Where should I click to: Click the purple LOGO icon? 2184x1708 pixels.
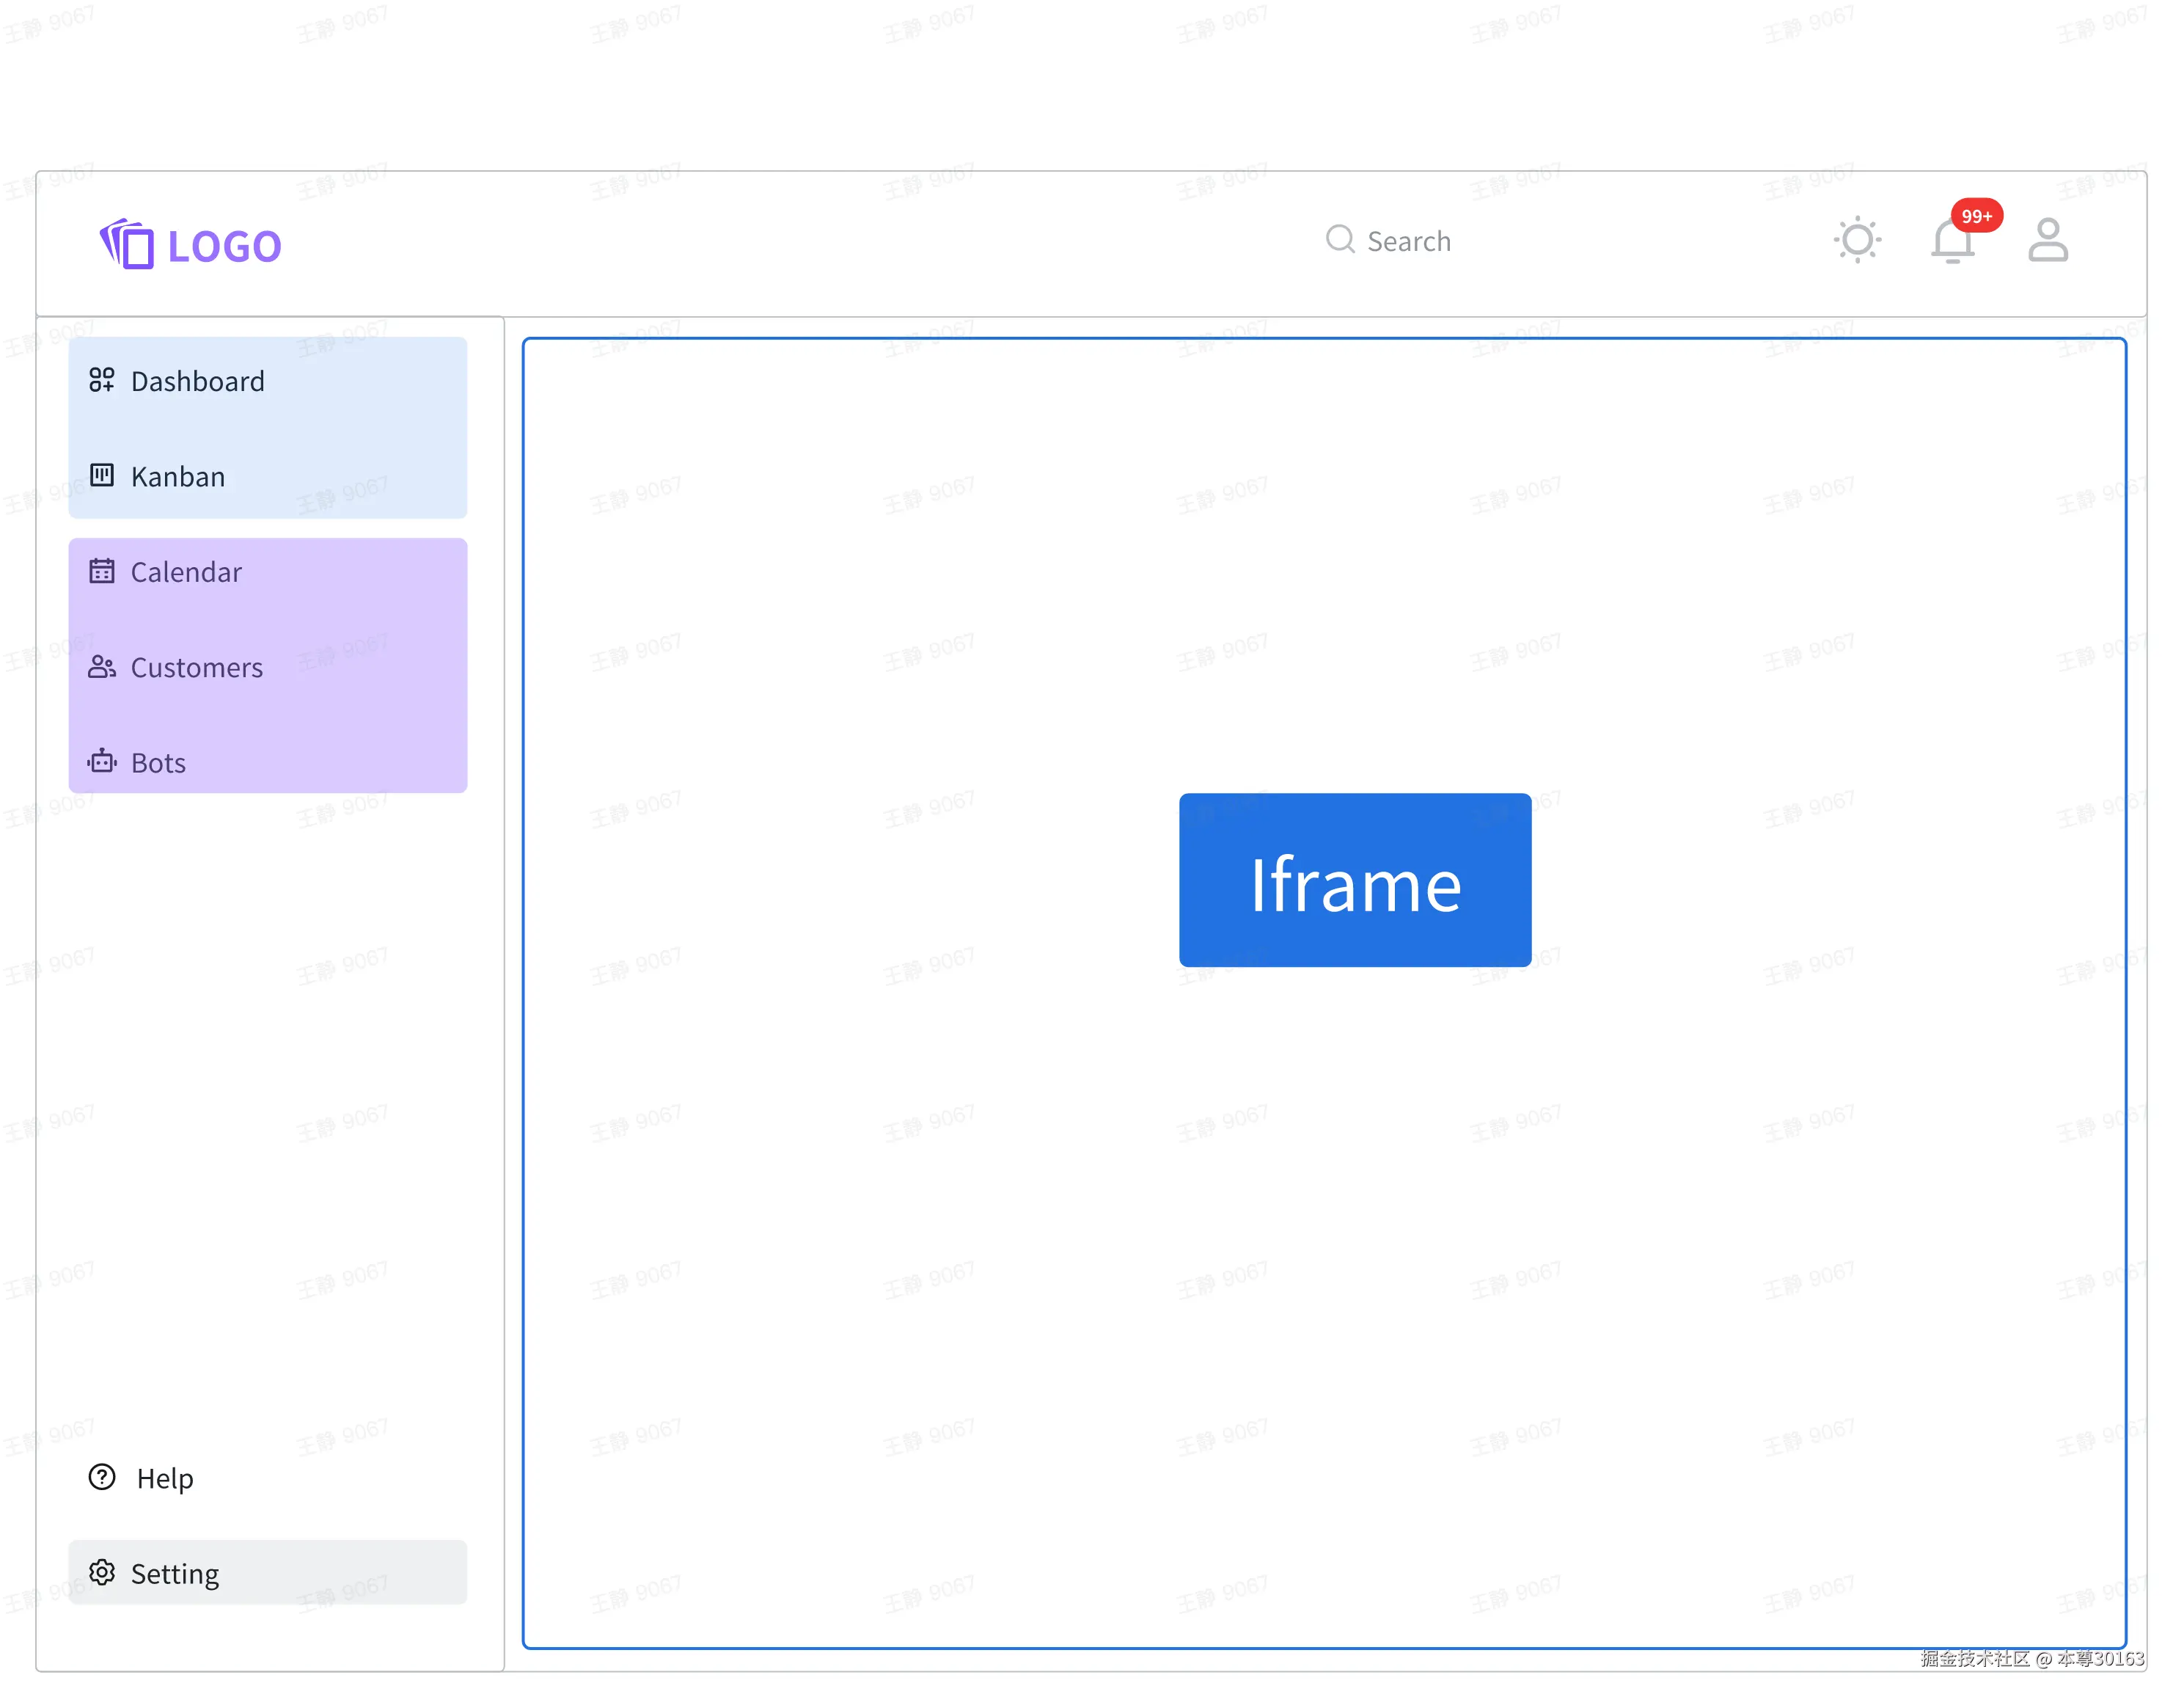(x=127, y=243)
